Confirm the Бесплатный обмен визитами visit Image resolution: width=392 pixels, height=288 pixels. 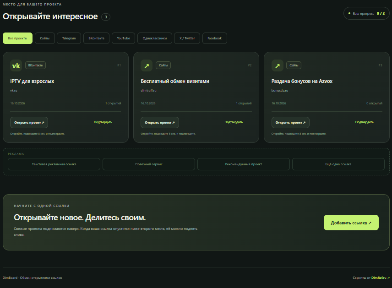click(234, 122)
